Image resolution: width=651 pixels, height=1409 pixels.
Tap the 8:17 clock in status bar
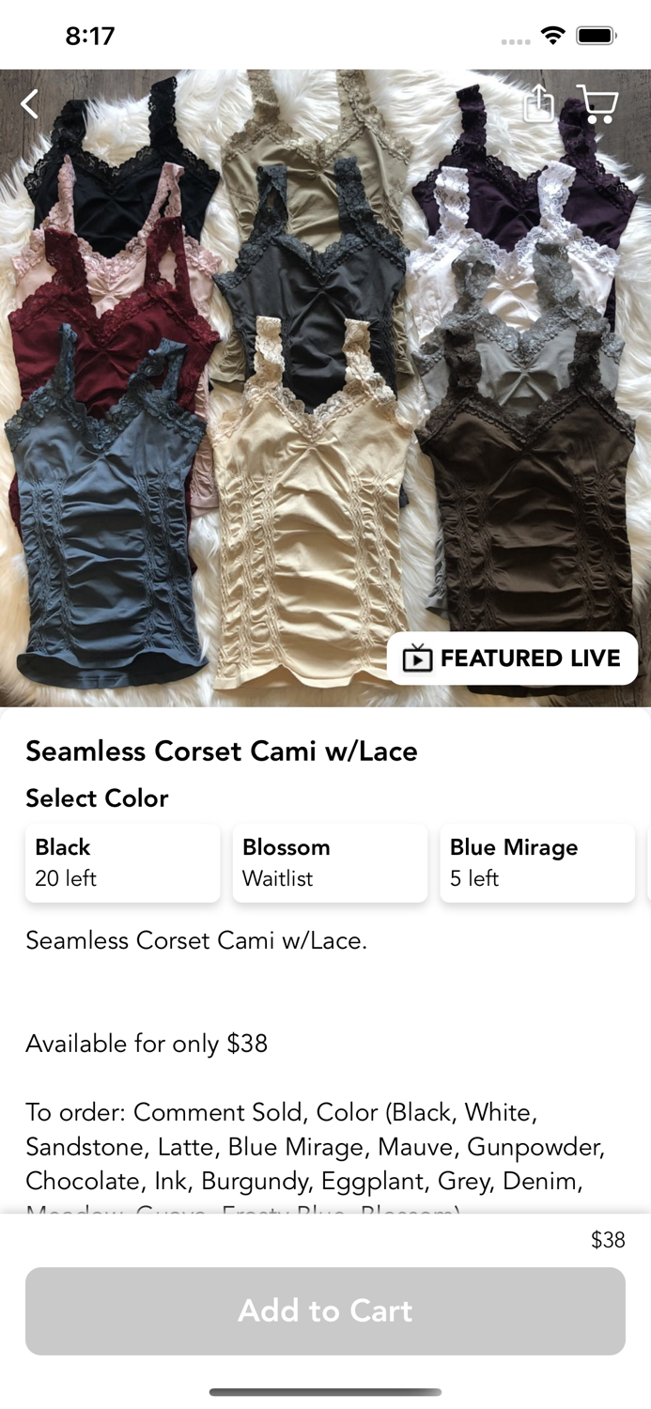(x=90, y=36)
